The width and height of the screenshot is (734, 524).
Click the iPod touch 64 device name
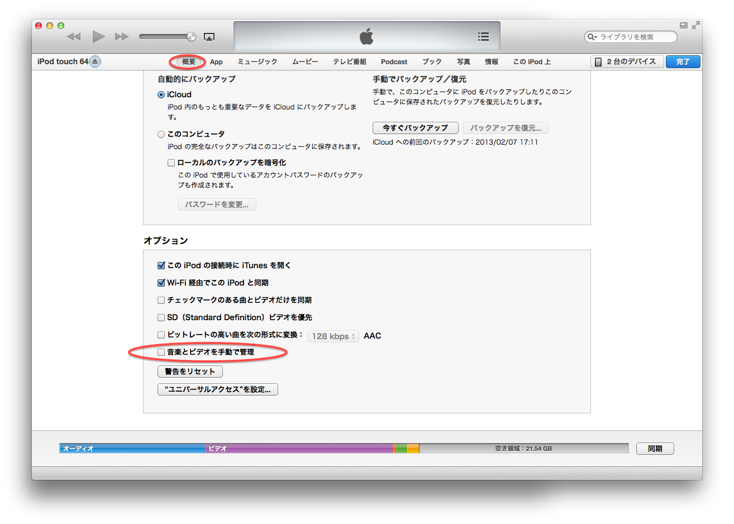[x=63, y=61]
